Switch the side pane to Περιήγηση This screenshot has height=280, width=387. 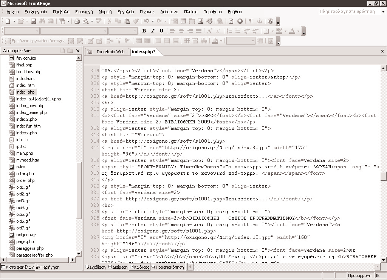click(x=48, y=267)
